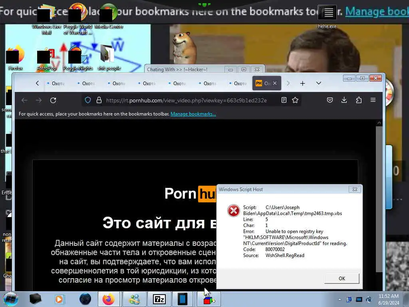
Task: Save page to Pocket
Action: tap(330, 100)
